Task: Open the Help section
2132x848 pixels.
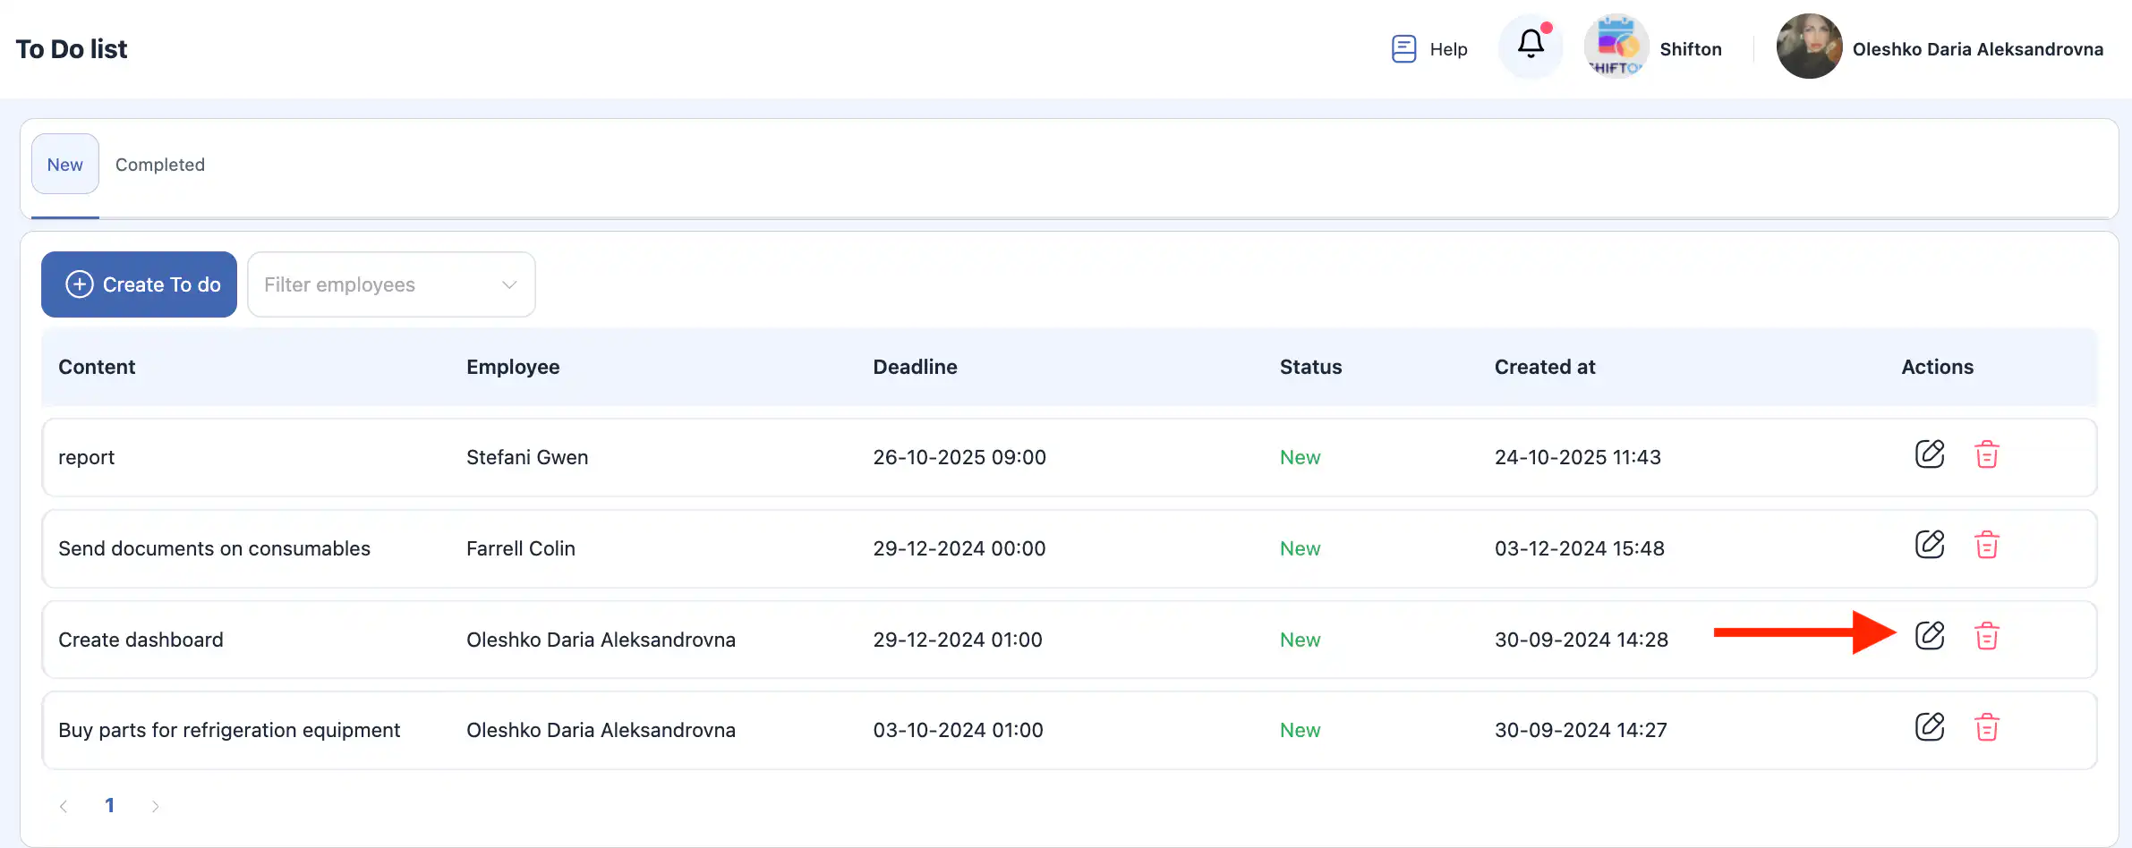Action: 1429,49
